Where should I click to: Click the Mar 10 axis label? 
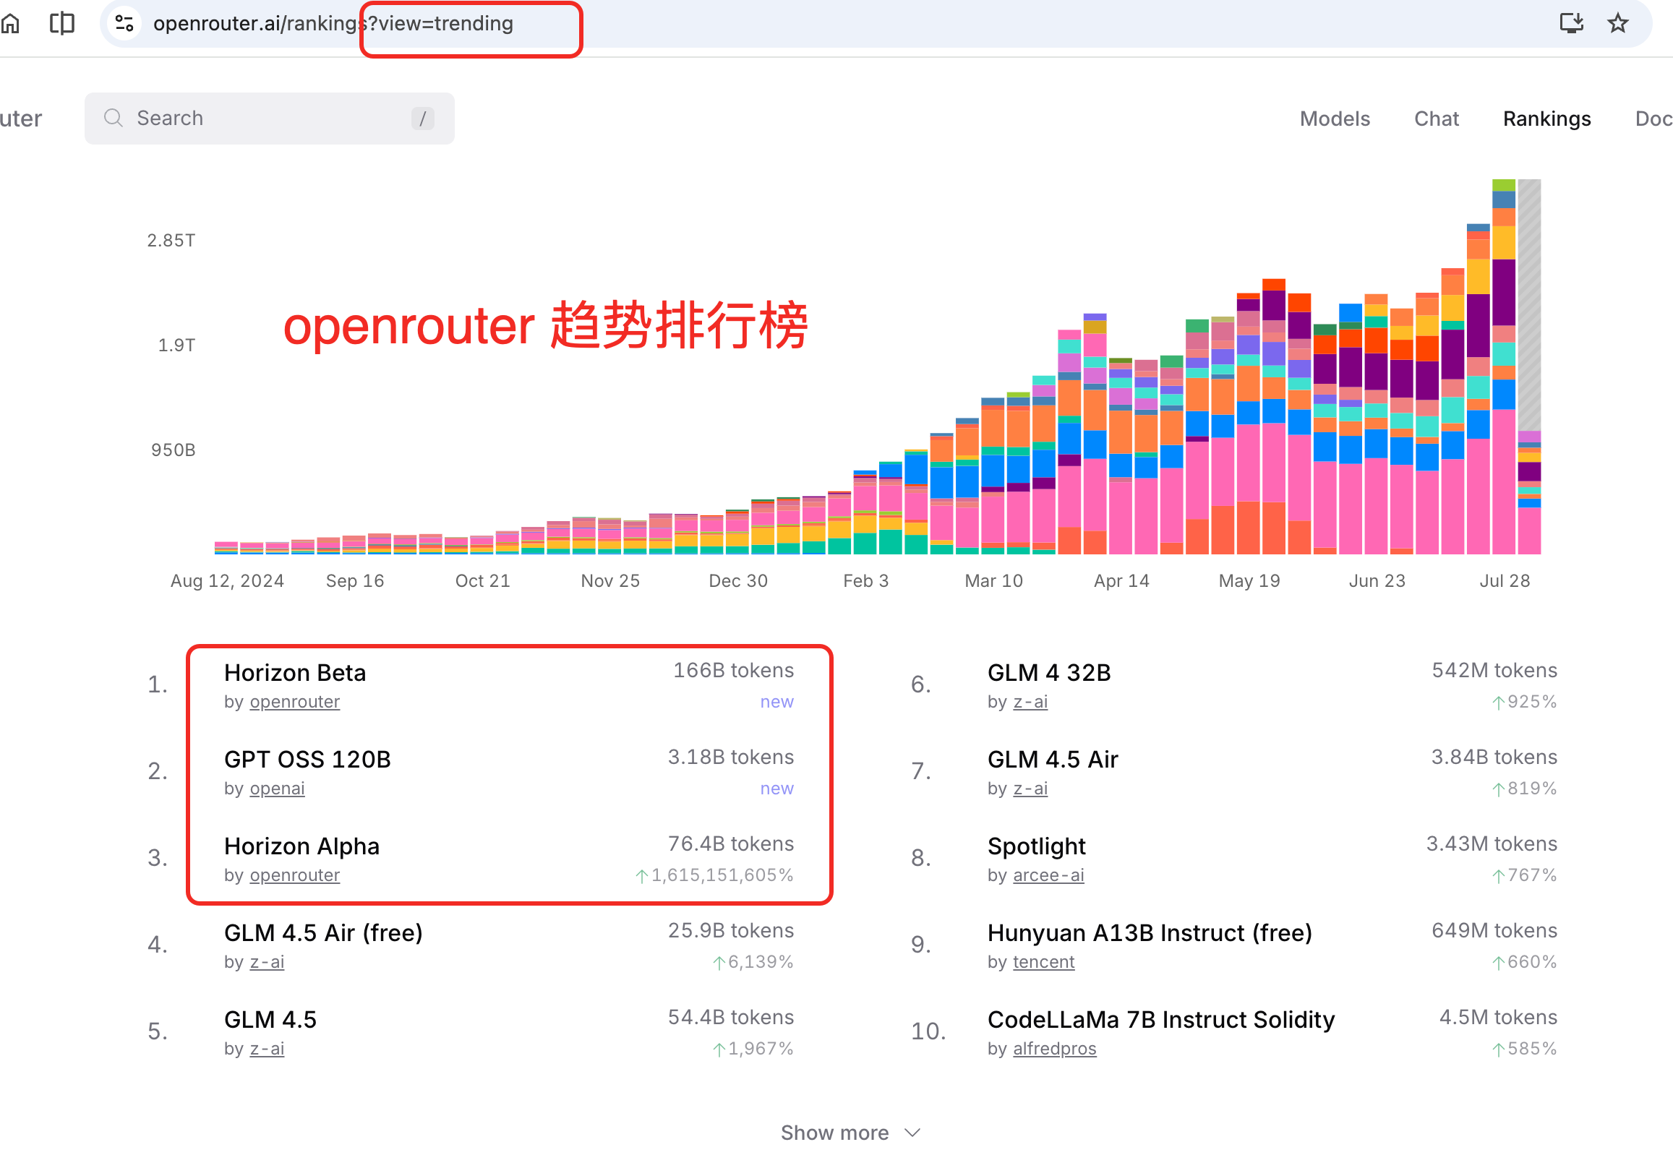(993, 581)
